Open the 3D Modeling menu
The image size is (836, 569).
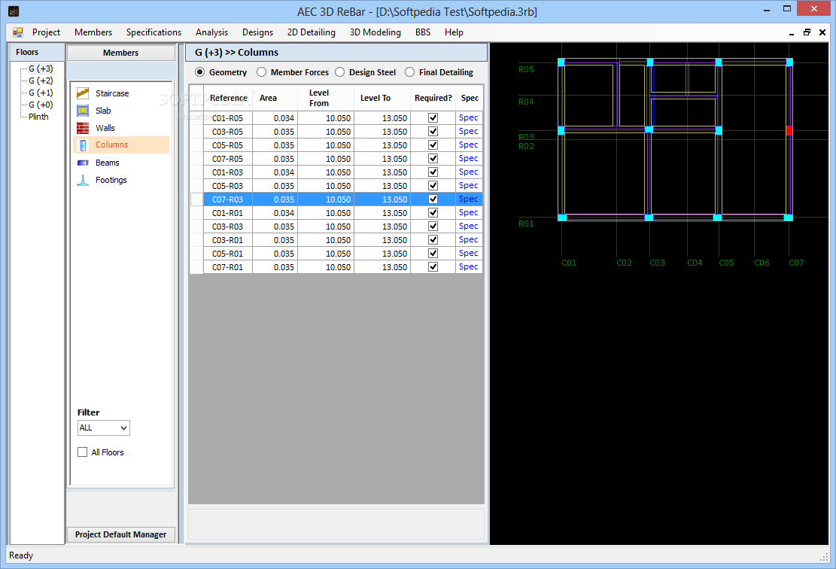point(375,32)
